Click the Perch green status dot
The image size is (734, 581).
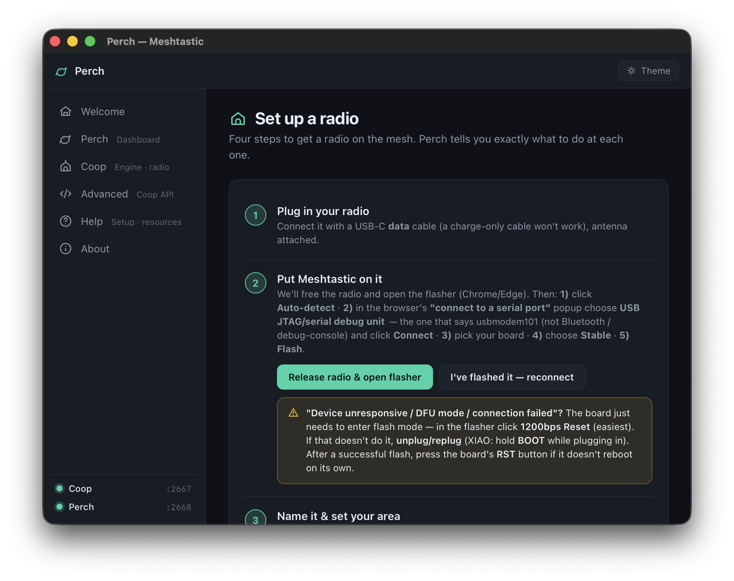coord(60,507)
